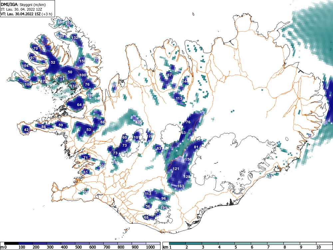Click visibility value 63 on the map
This screenshot has width=333, height=250.
pyautogui.click(x=183, y=133)
